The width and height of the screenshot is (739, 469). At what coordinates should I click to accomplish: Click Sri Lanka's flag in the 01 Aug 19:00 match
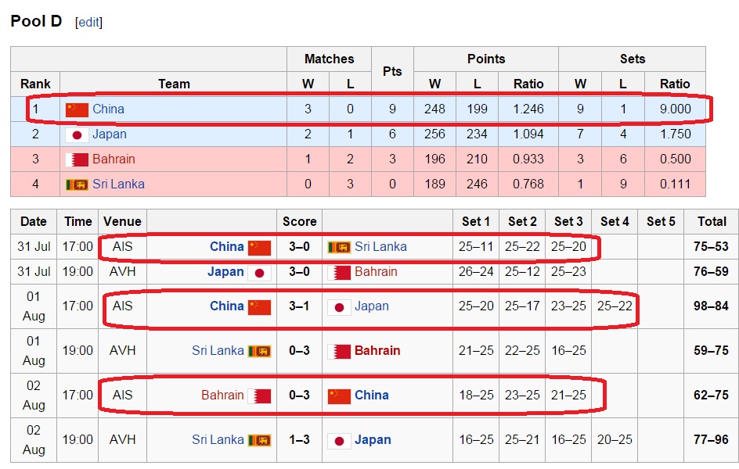point(259,351)
